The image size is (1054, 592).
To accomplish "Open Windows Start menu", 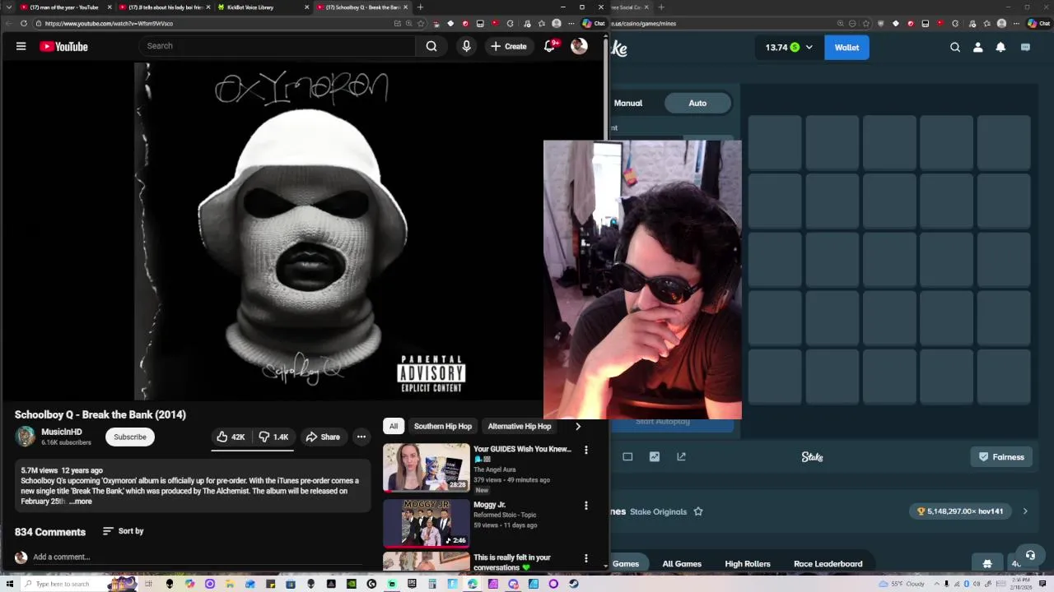I will tap(8, 584).
